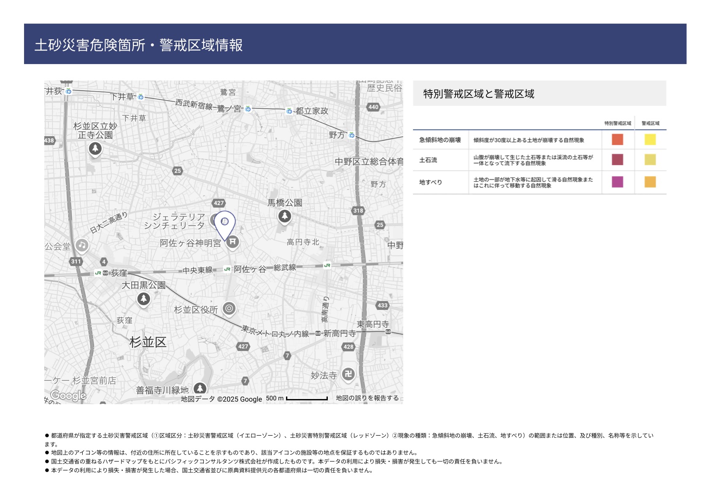This screenshot has height=501, width=710.
Task: Select the 杉並区役所 ward office icon
Action: click(229, 308)
